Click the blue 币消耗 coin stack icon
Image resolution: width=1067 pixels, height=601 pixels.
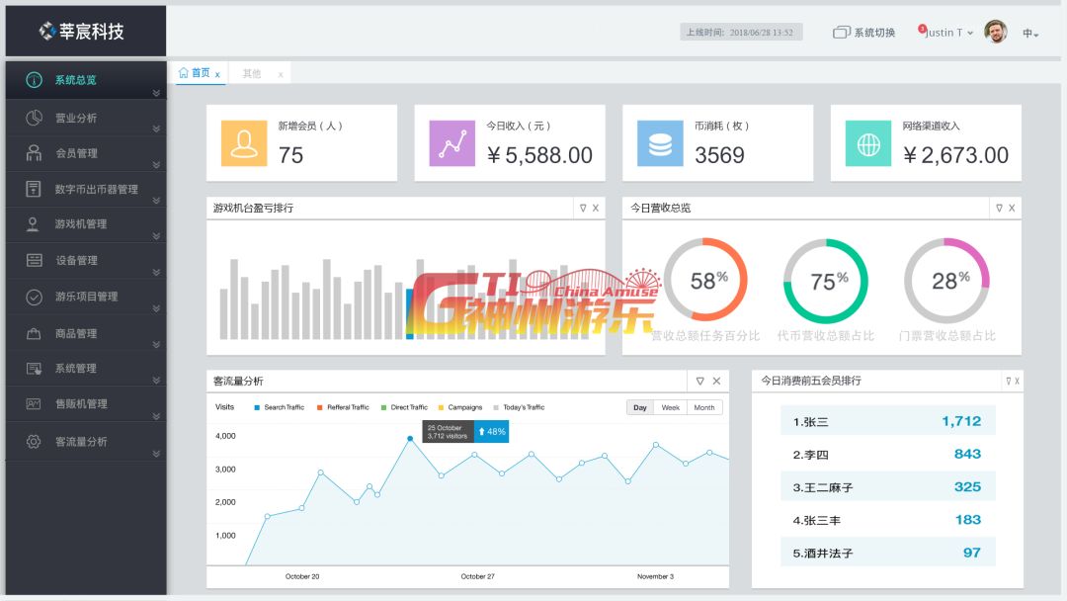coord(660,143)
